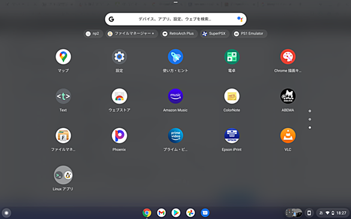The image size is (351, 219).
Task: Open VLC media player
Action: 288,136
